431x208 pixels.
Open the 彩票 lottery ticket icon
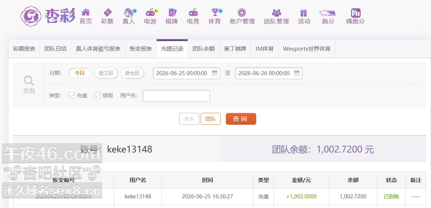[x=107, y=12]
